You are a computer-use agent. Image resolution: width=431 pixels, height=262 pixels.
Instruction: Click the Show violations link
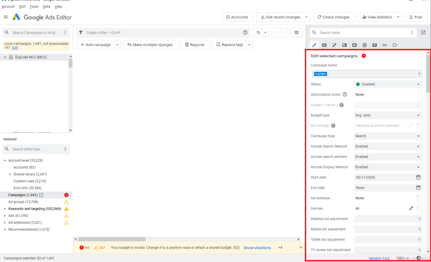point(257,248)
